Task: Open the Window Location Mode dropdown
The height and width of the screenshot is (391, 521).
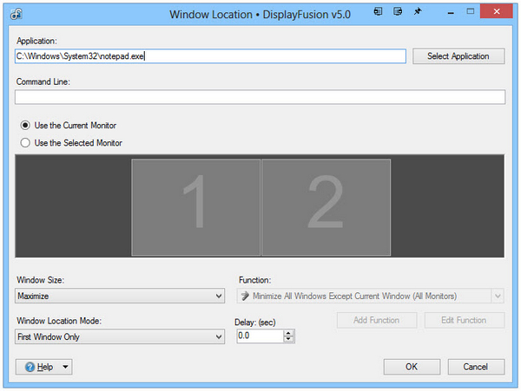Action: pyautogui.click(x=120, y=336)
